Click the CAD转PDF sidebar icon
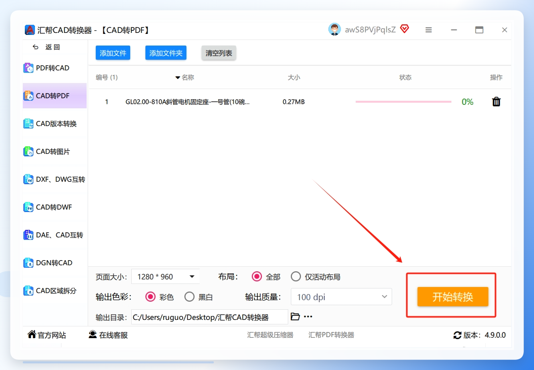Screen dimensions: 534x370 tap(28, 96)
